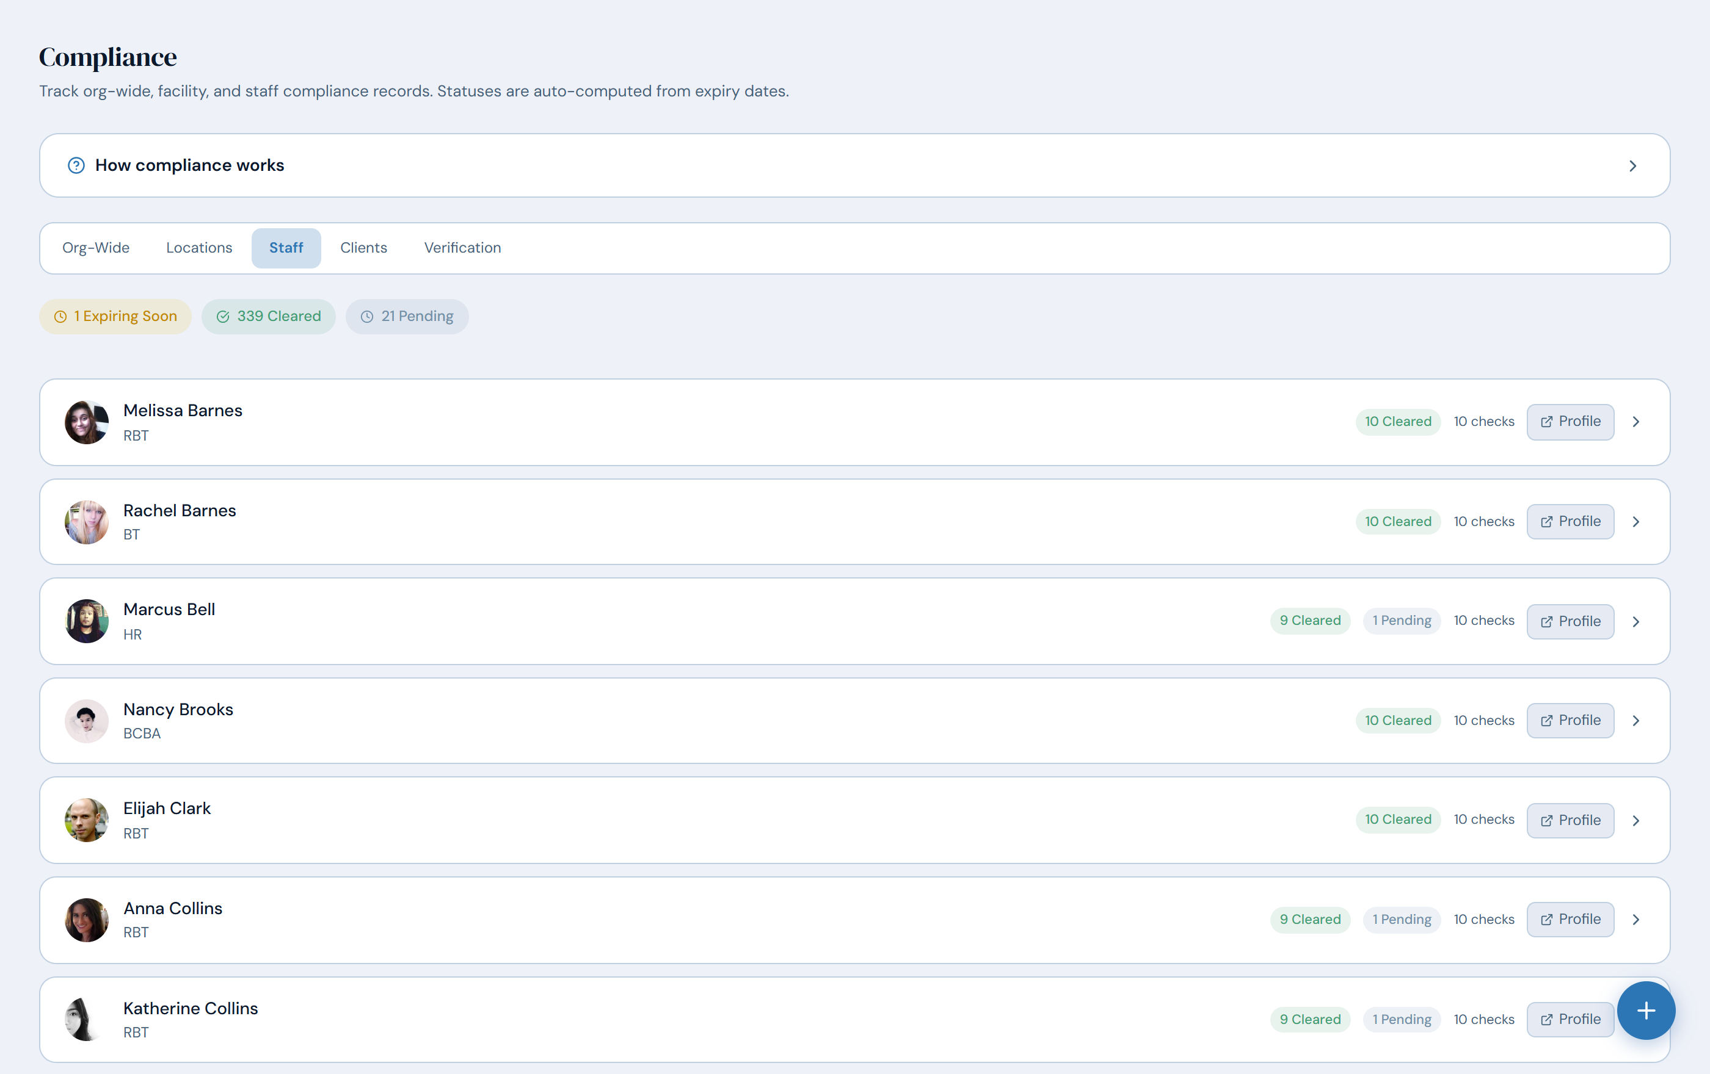This screenshot has height=1074, width=1710.
Task: Click Katherine Collins' avatar photo
Action: [87, 1019]
